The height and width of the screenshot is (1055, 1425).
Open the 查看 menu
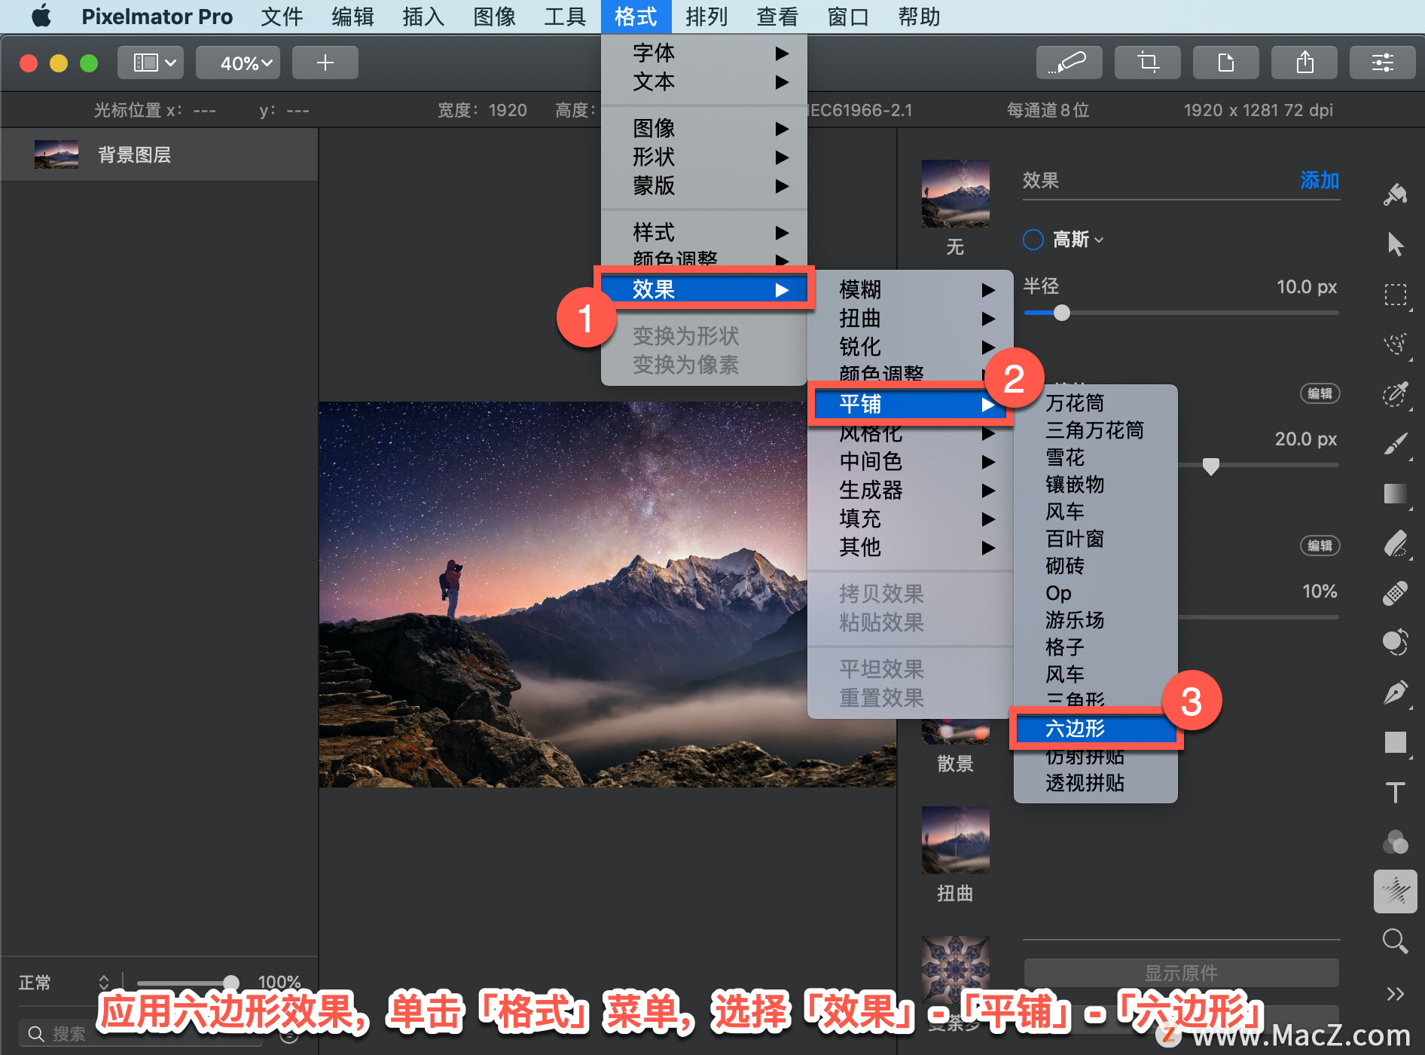pos(777,17)
